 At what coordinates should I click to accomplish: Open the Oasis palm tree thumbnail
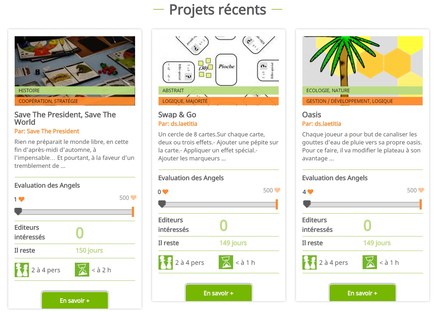click(x=362, y=61)
